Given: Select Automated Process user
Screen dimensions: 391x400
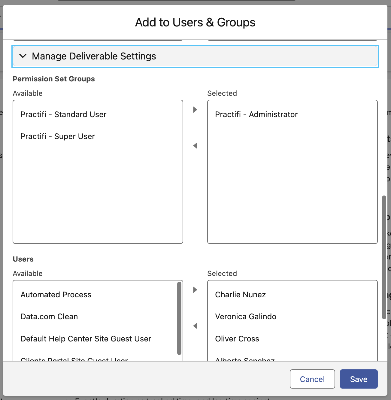Looking at the screenshot, I should click(95, 295).
